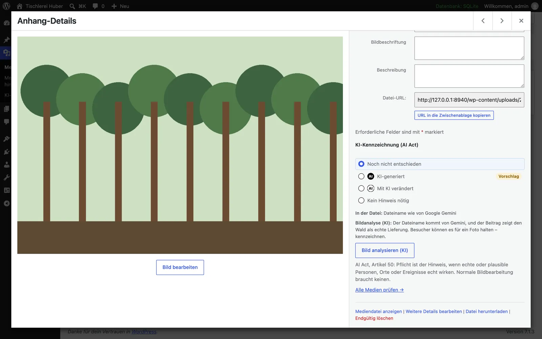542x339 pixels.
Task: Focus the Beschreibung text area
Action: (469, 76)
